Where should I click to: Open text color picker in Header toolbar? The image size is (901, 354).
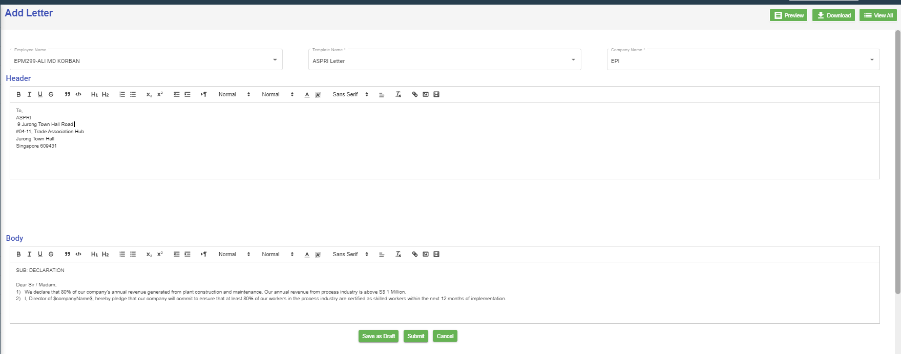[x=307, y=94]
